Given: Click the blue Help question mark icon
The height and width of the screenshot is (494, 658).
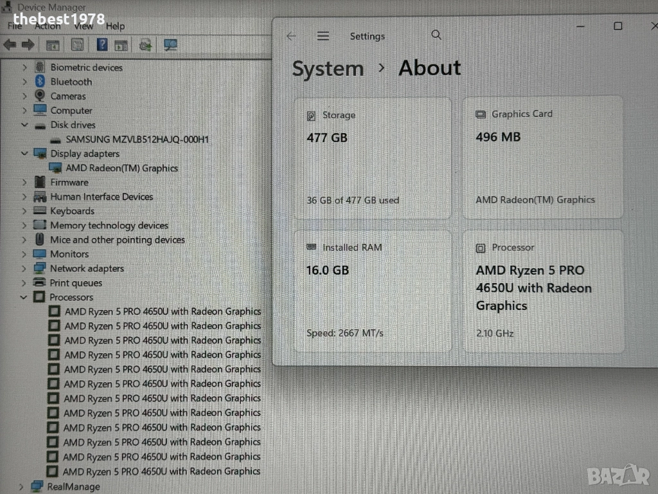Looking at the screenshot, I should point(102,45).
